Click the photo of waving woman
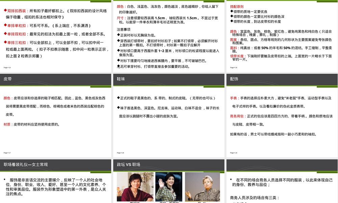 pos(169,187)
